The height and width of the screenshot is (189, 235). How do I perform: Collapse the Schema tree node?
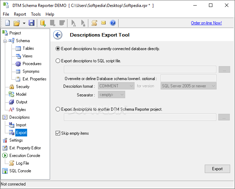(x=5, y=41)
